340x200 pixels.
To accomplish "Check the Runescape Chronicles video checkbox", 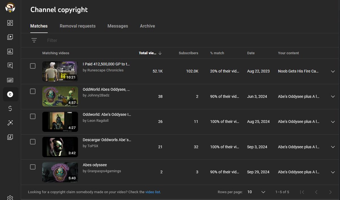I will (33, 66).
